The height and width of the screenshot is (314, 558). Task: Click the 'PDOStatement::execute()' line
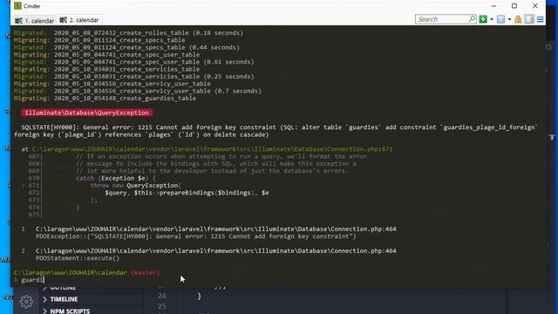[78, 258]
